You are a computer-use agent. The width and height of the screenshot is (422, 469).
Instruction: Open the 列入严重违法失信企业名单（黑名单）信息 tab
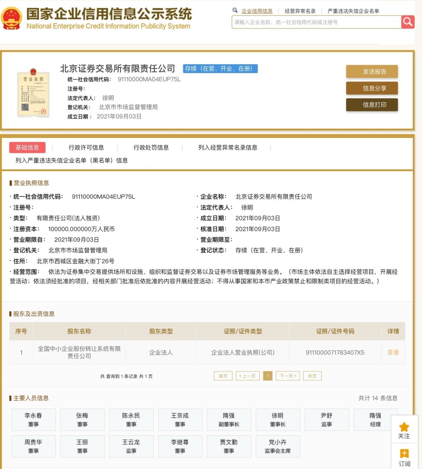point(72,160)
